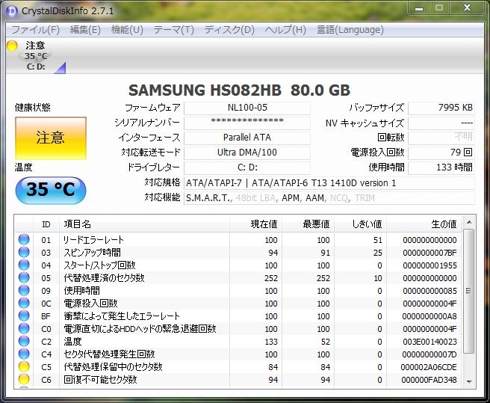Select the スタート/ストップ回数 row name
Viewport: 490px width, 403px height.
click(x=99, y=265)
